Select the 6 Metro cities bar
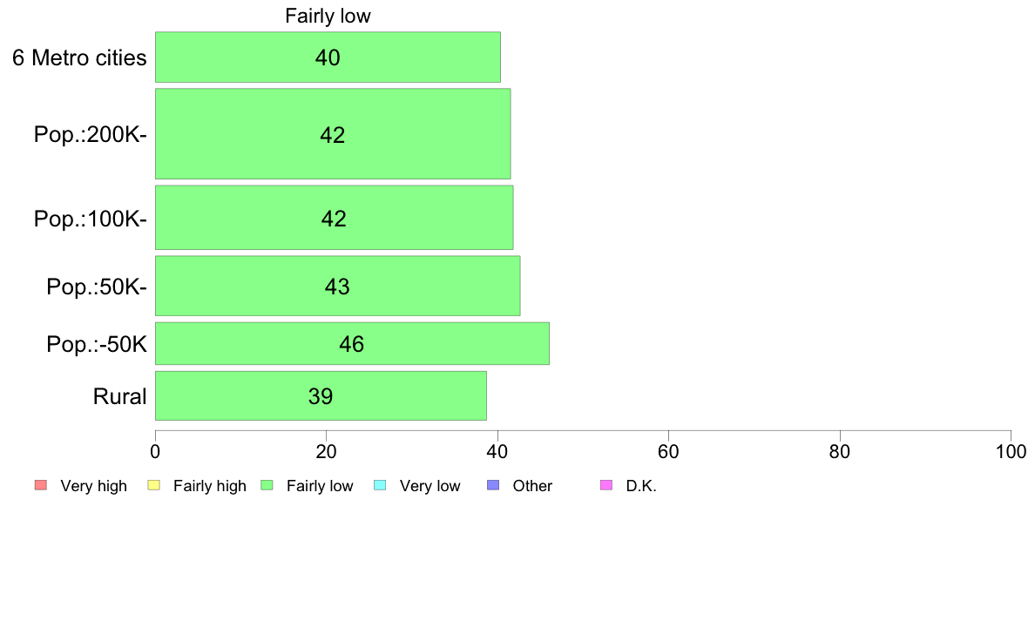Viewport: 1035px width, 641px height. [x=328, y=57]
